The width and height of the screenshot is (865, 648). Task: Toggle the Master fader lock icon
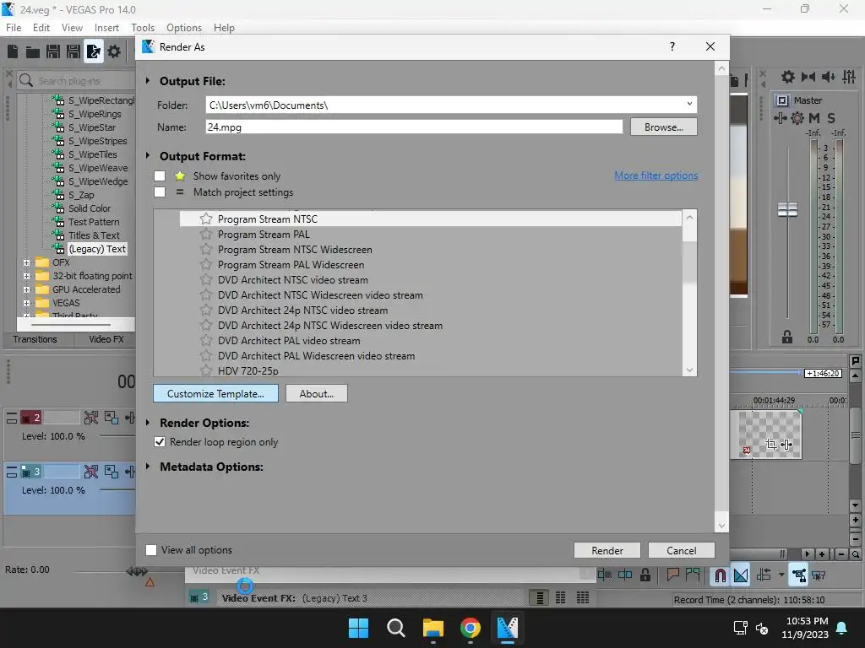pos(787,337)
